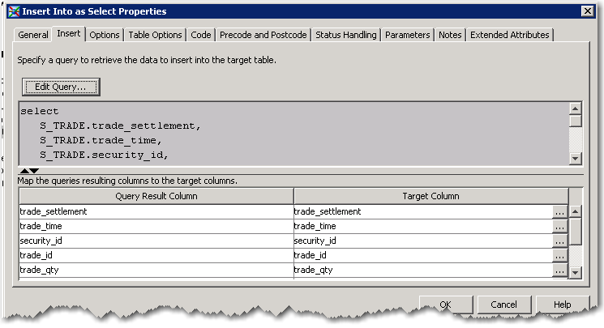The width and height of the screenshot is (604, 328).
Task: Select the Table Options tab
Action: tap(156, 35)
